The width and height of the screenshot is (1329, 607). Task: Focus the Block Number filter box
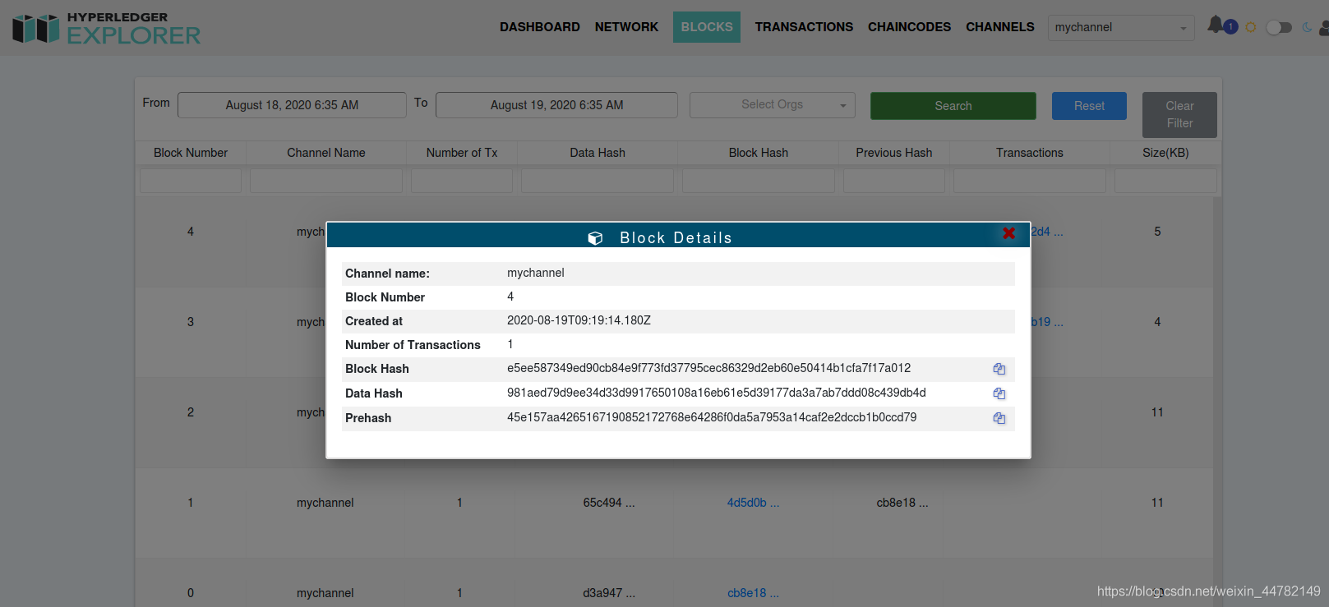click(191, 181)
